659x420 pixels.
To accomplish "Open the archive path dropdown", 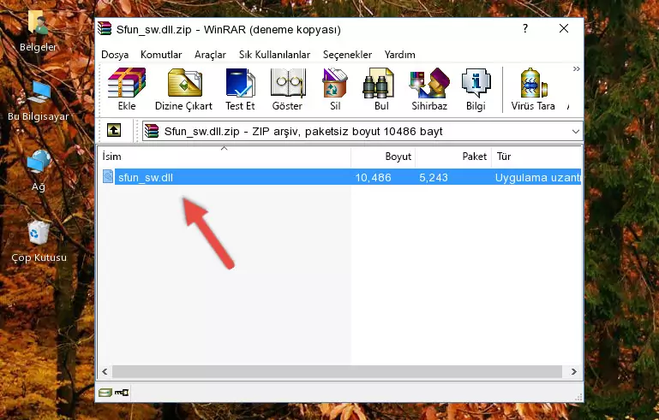I will tap(575, 132).
